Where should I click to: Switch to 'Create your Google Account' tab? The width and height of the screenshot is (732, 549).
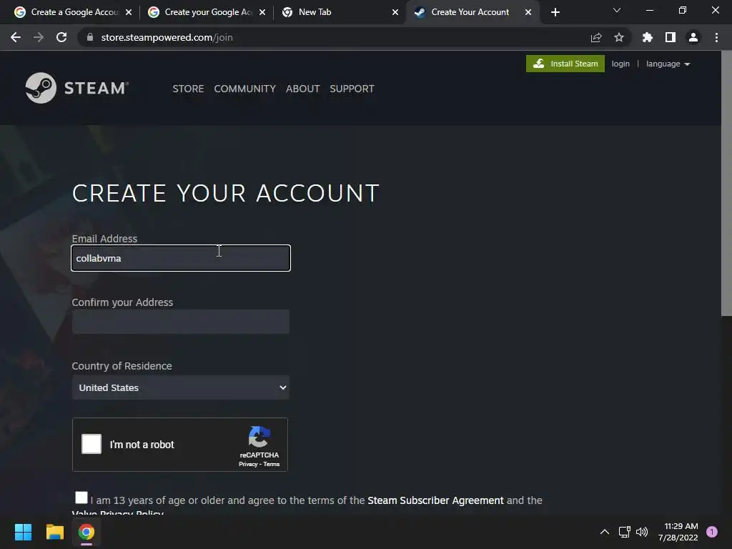click(205, 12)
